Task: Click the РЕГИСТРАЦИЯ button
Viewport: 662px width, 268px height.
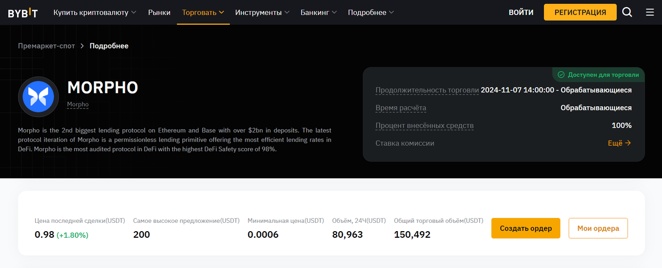Action: (x=580, y=12)
